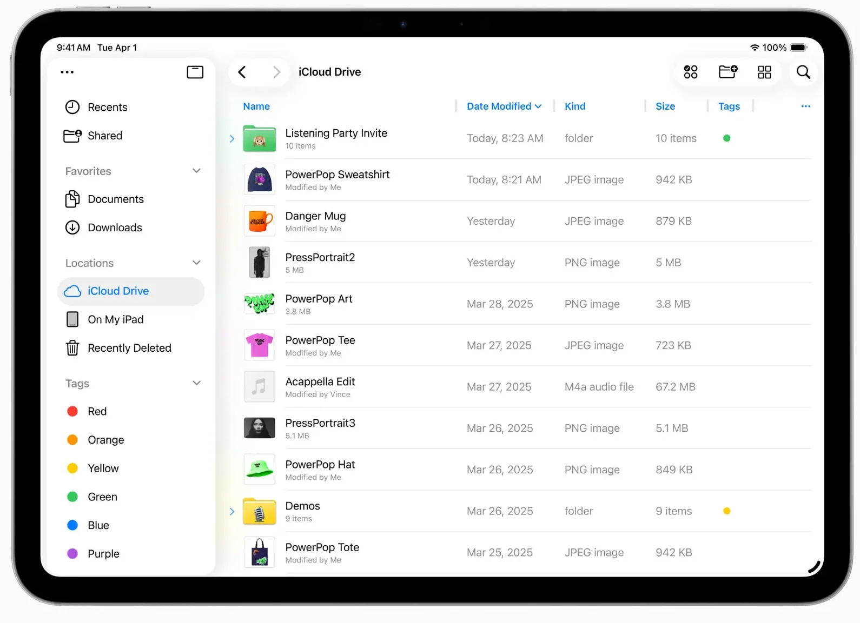
Task: Toggle the sidebar panel icon
Action: [x=195, y=72]
